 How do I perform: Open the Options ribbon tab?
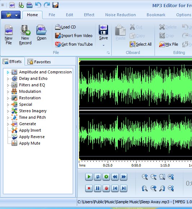pyautogui.click(x=184, y=15)
